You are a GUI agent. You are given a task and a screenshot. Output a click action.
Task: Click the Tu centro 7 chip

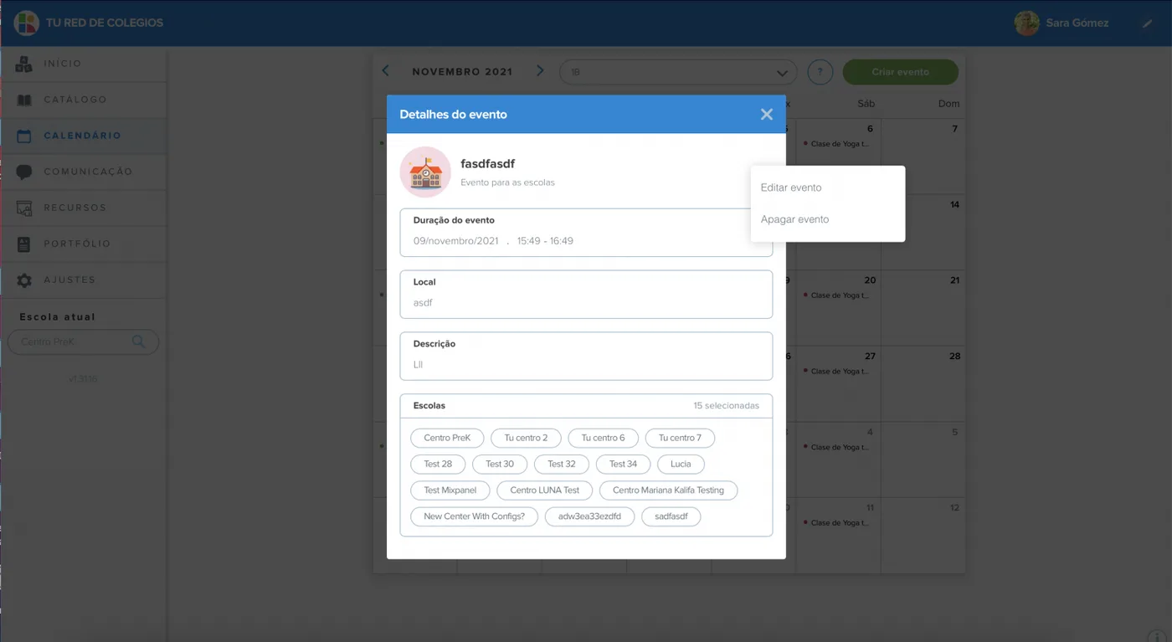click(680, 438)
